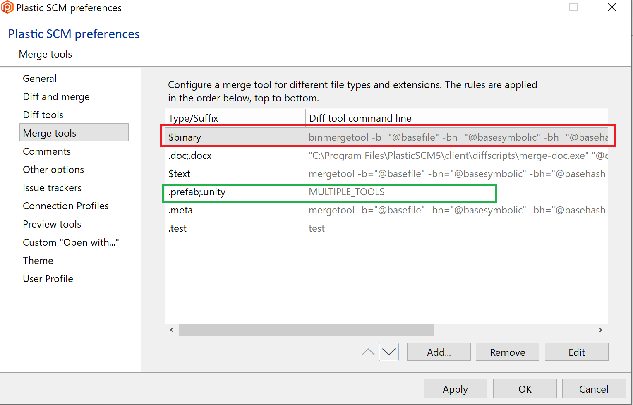Remove the selected merge tool rule
633x405 pixels.
(x=507, y=352)
